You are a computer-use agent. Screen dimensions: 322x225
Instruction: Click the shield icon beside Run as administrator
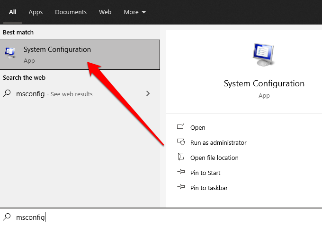coord(180,142)
